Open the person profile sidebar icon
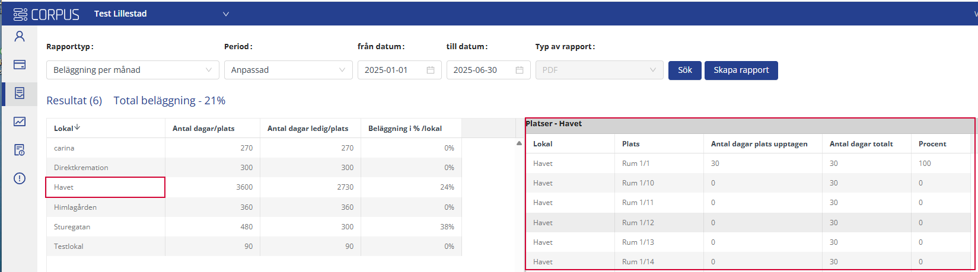Viewport: 978px width, 272px height. pos(20,37)
